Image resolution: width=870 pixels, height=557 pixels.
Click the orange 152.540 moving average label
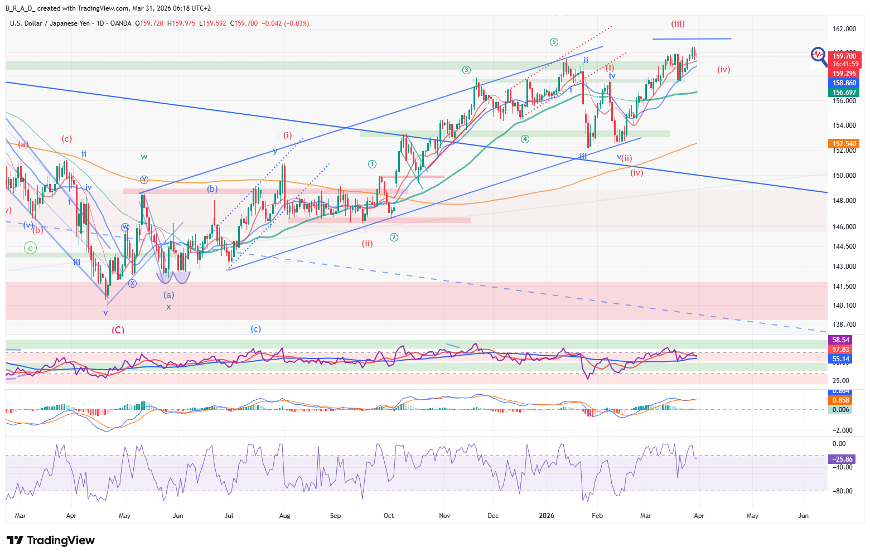coord(844,144)
